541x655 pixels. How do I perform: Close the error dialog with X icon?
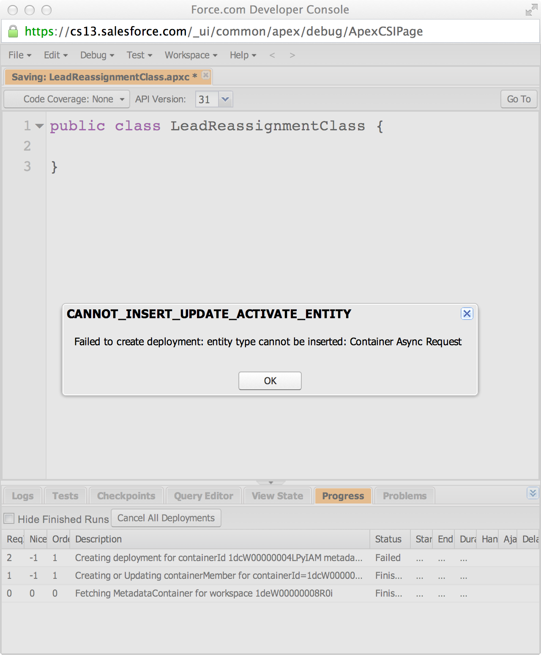point(467,314)
